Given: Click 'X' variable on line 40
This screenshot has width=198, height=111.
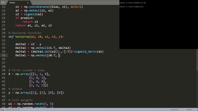Looking at the screenshot, I should tap(9, 74).
